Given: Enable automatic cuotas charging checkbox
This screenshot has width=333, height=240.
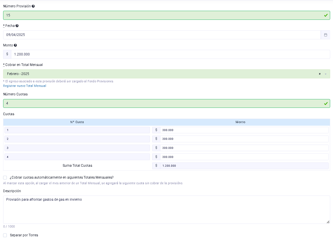Looking at the screenshot, I should [x=5, y=177].
